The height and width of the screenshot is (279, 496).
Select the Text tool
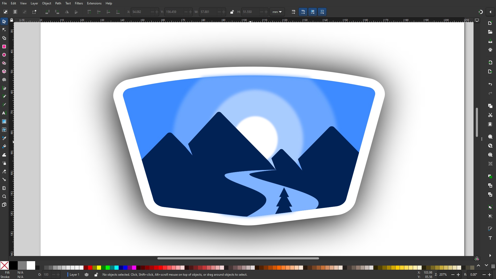coord(4,113)
